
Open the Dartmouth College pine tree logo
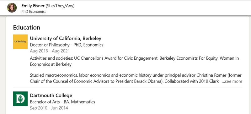point(20,99)
